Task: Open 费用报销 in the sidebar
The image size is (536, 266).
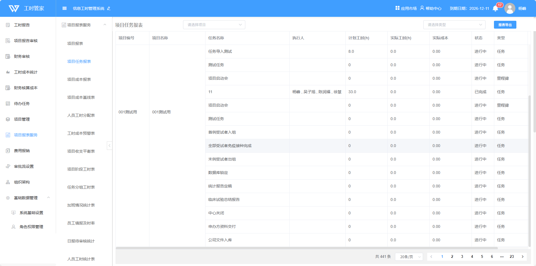Action: pyautogui.click(x=22, y=151)
